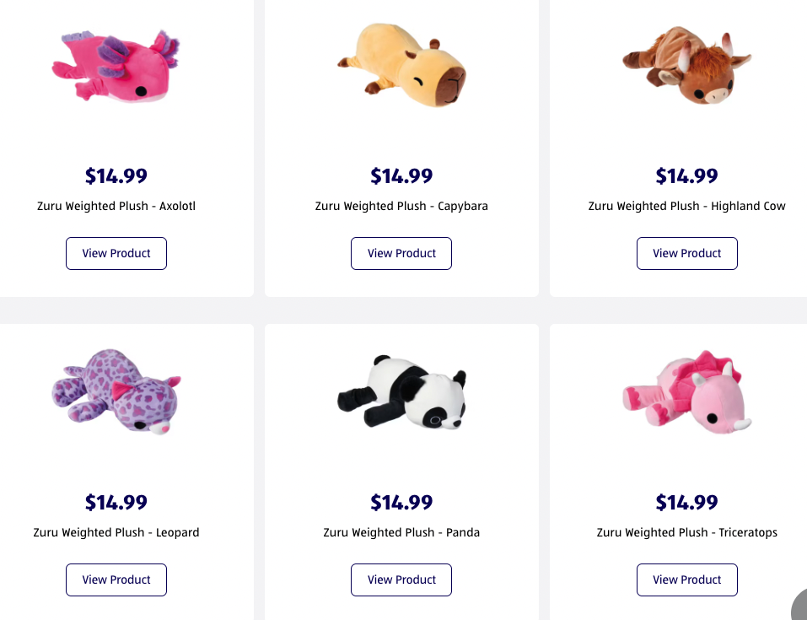Screen dimensions: 807x620
Task: Click the black and white Panda image
Action: click(401, 393)
